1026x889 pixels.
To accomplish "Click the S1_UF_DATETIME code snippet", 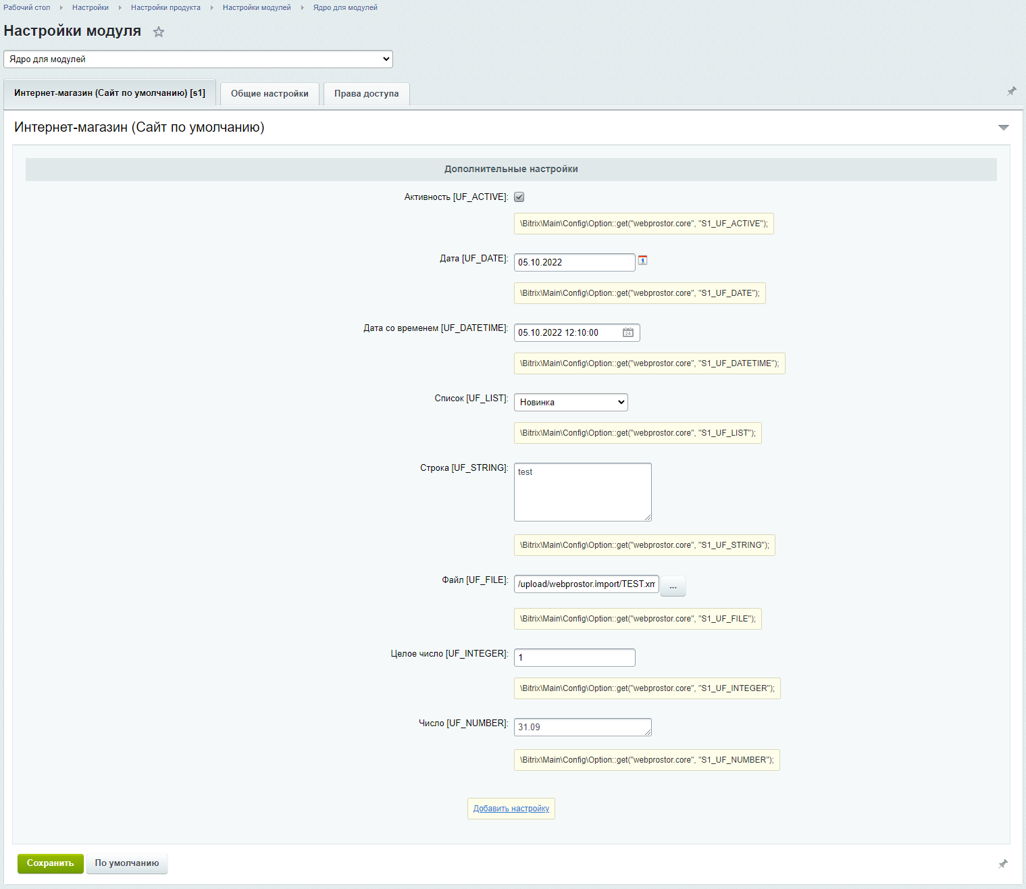I will [x=650, y=363].
